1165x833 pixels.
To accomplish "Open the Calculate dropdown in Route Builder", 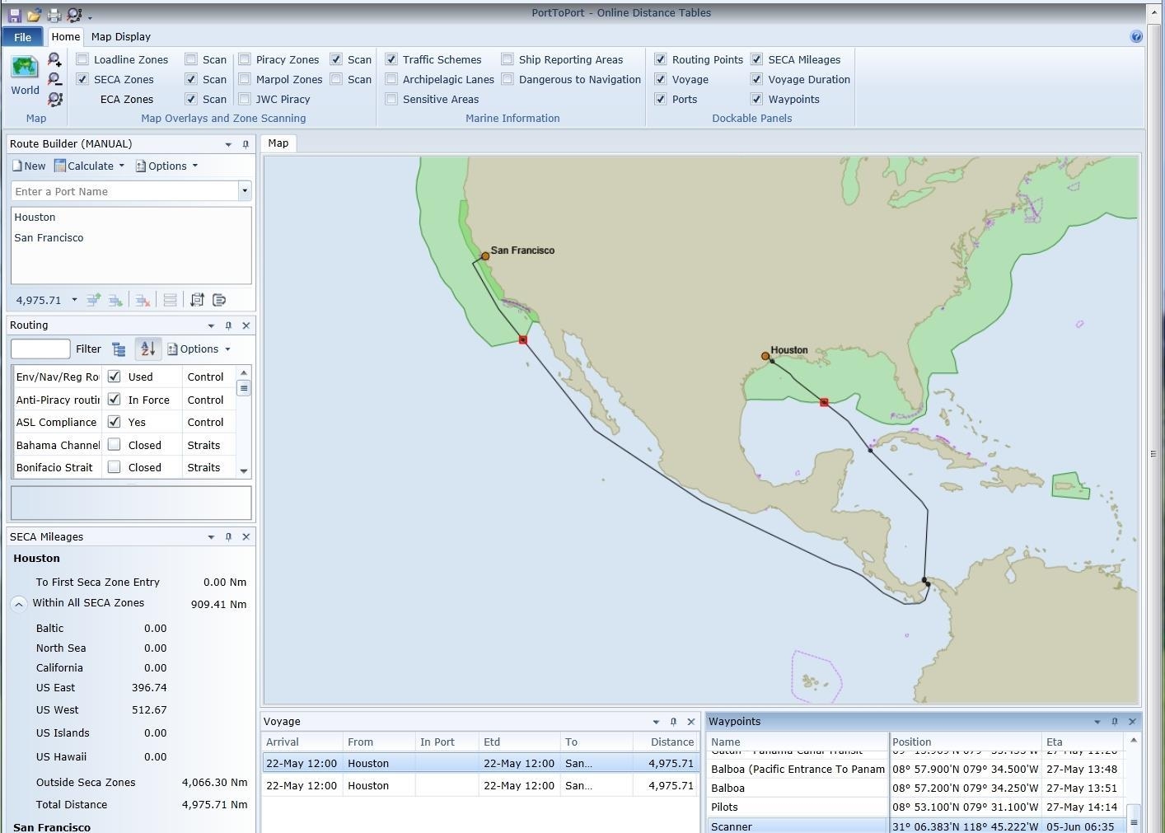I will tap(121, 166).
